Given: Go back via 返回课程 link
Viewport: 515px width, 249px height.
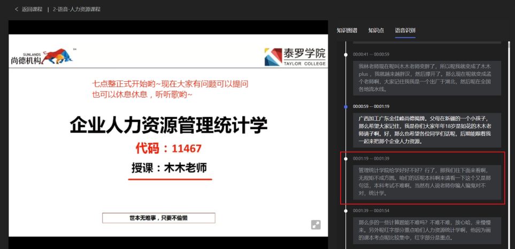Looking at the screenshot, I should tap(32, 9).
